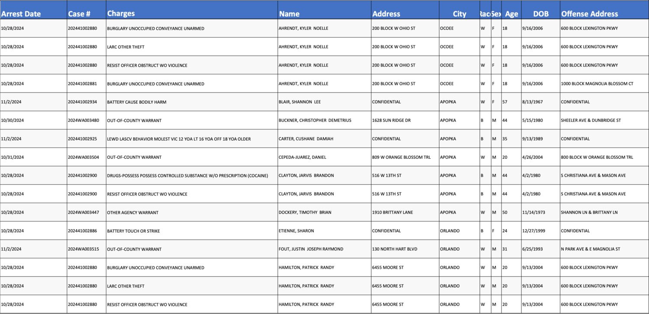Click the Charges column header

[192, 10]
